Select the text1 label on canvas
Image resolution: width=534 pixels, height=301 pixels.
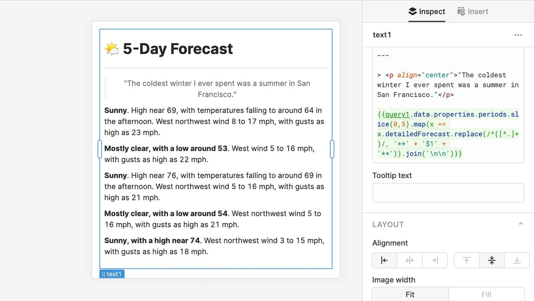[114, 274]
